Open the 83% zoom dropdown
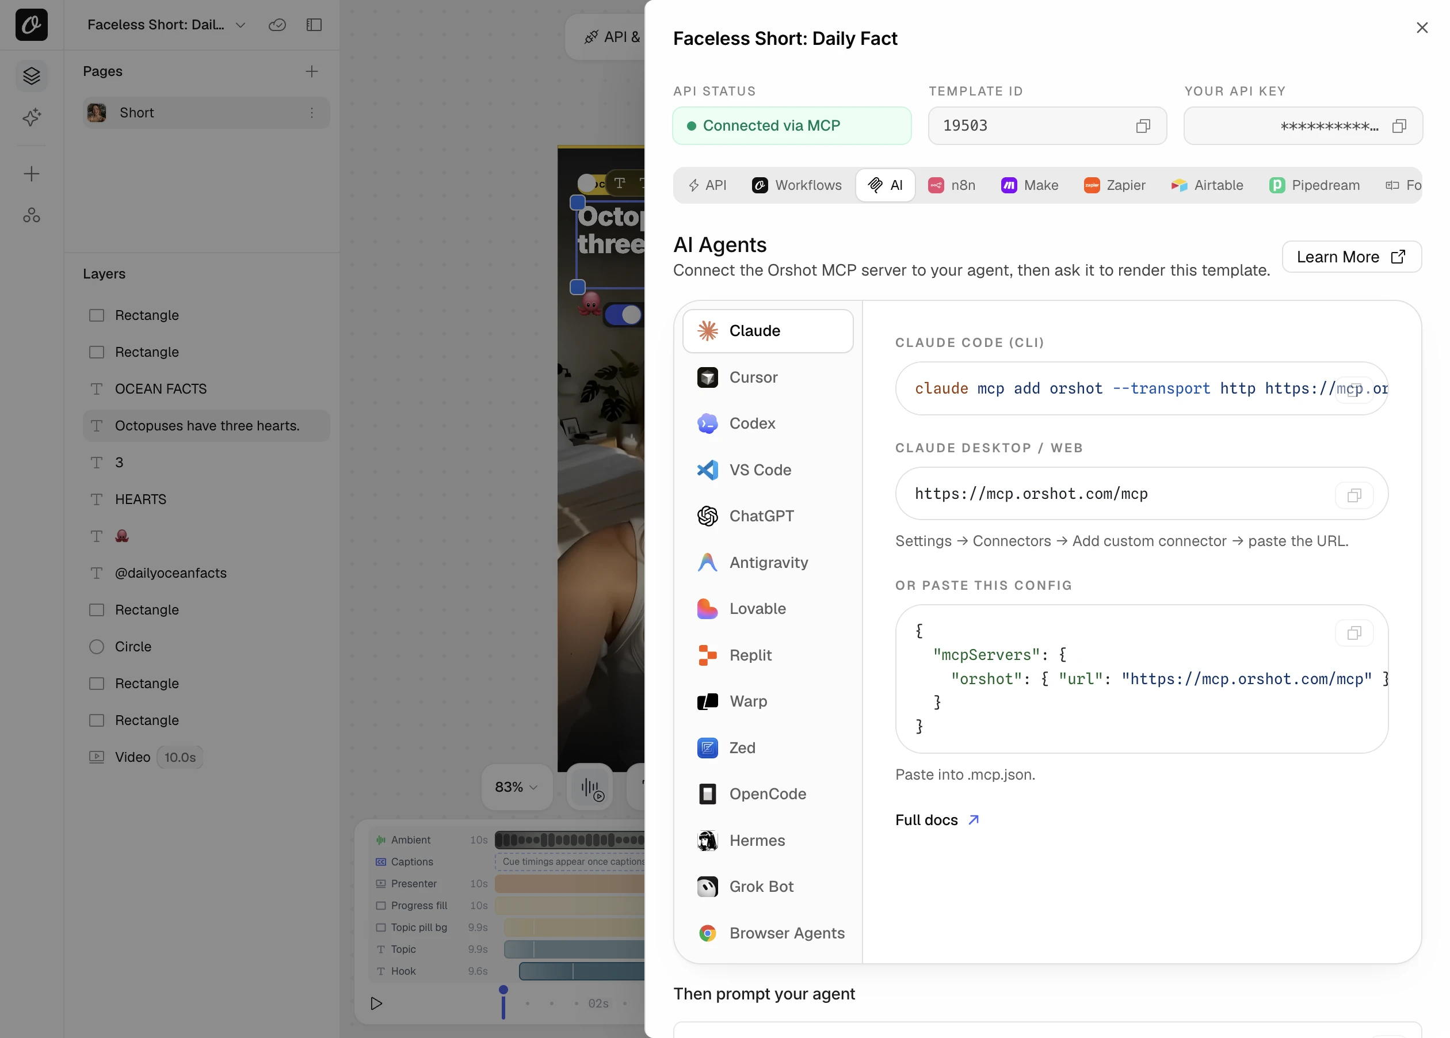The image size is (1450, 1038). pos(516,787)
